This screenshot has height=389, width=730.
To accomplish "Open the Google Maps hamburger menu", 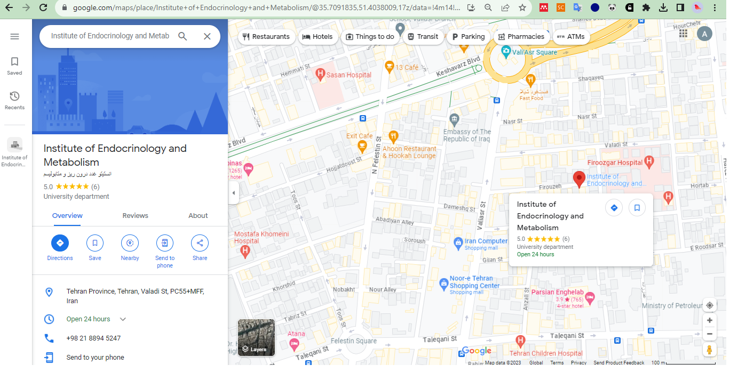I will 14,36.
